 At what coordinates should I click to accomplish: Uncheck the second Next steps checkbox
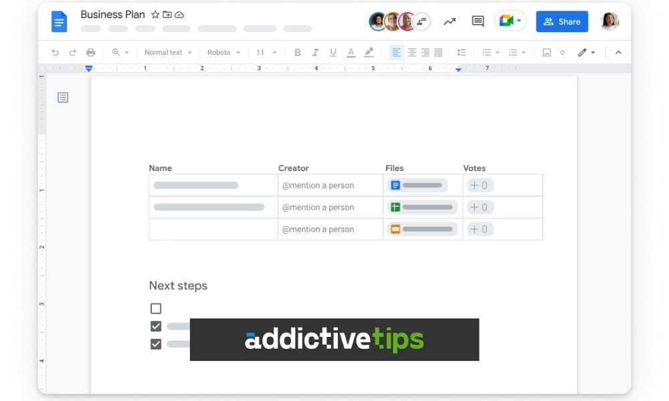point(156,326)
